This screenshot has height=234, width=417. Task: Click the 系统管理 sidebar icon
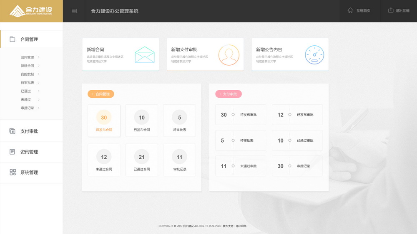pyautogui.click(x=13, y=172)
